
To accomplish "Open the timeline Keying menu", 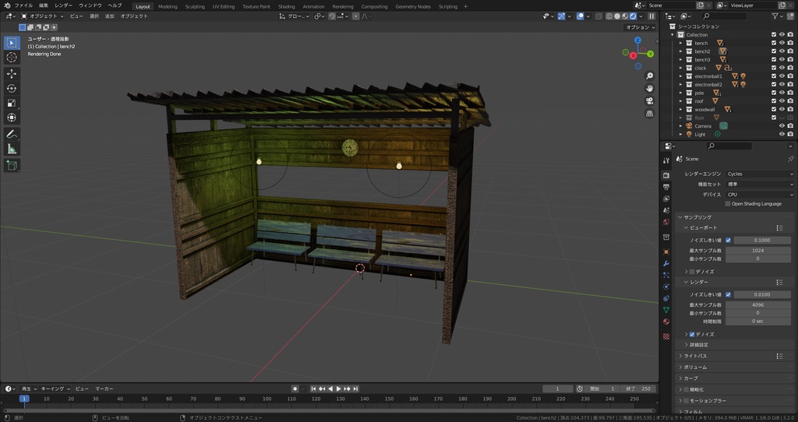I will click(x=55, y=389).
